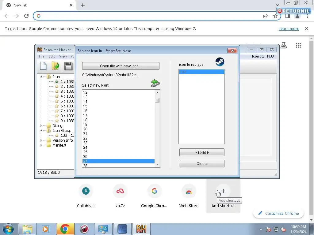
Task: Close the New Tab tab
Action: pos(71,6)
